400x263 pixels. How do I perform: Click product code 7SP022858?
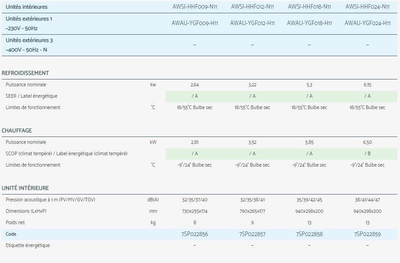pyautogui.click(x=309, y=234)
